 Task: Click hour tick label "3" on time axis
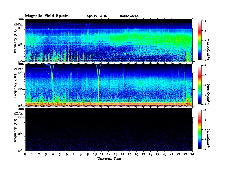(46, 154)
